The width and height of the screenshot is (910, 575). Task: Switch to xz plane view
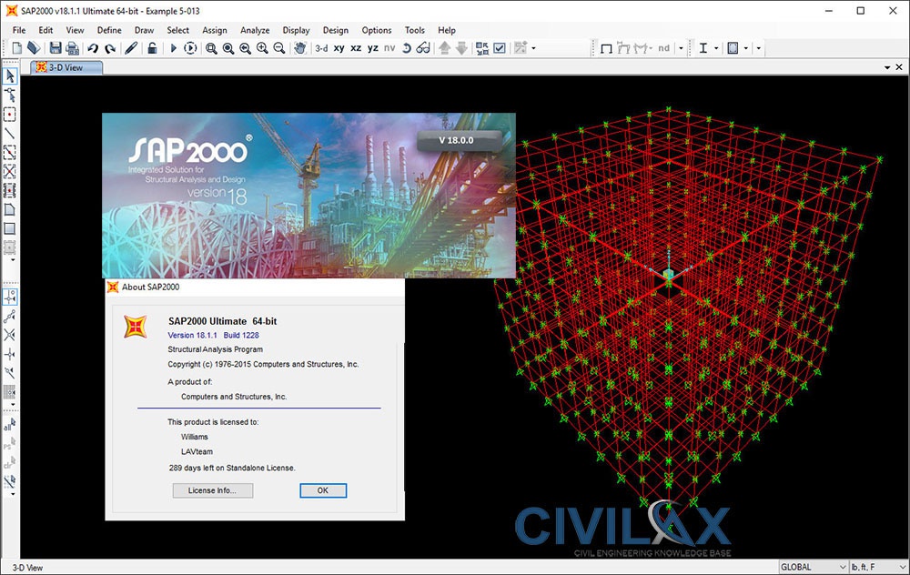tap(356, 48)
